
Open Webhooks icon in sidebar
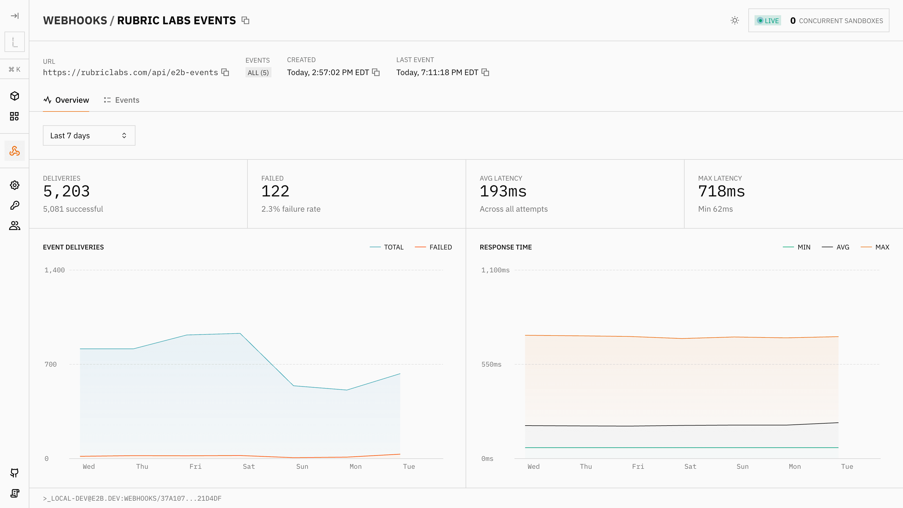(x=14, y=151)
